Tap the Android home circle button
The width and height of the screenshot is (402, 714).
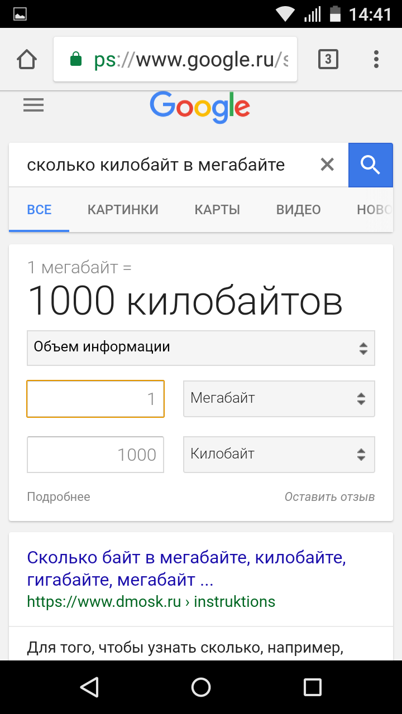tap(201, 687)
